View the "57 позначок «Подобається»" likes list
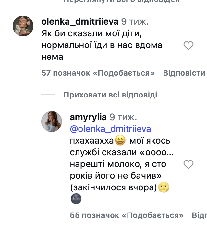The height and width of the screenshot is (232, 207). (x=98, y=73)
